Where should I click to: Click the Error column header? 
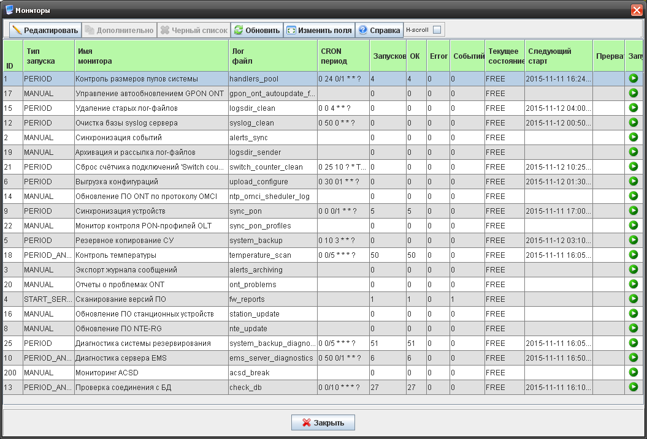[438, 56]
